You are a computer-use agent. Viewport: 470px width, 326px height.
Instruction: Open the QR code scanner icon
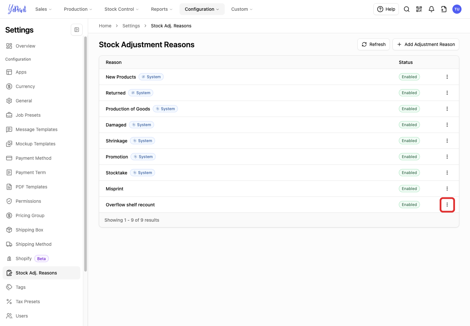[419, 9]
